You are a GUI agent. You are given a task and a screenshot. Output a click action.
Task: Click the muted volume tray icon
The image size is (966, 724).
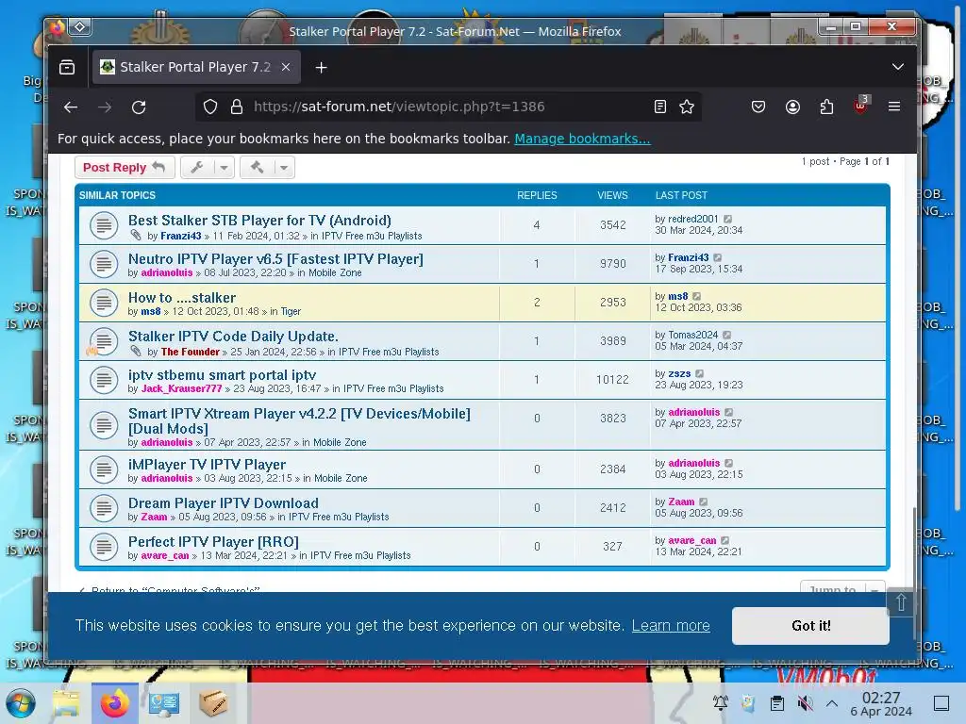tap(805, 703)
